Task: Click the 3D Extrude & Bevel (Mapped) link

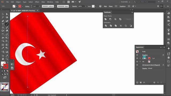Action: 151,65
